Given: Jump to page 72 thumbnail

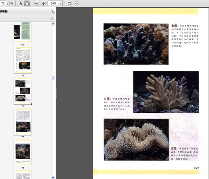Looking at the screenshot, I should 22,122.
